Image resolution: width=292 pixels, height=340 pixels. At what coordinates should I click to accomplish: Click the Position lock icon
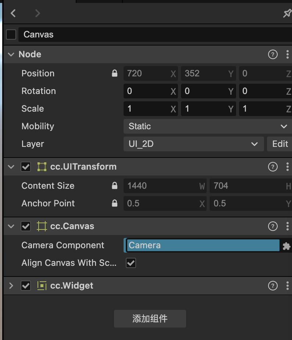(x=115, y=73)
